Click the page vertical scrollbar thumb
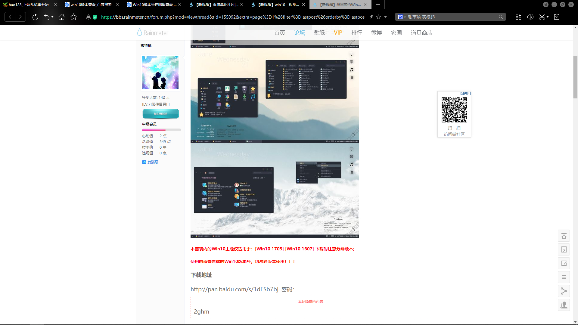 coord(575,77)
